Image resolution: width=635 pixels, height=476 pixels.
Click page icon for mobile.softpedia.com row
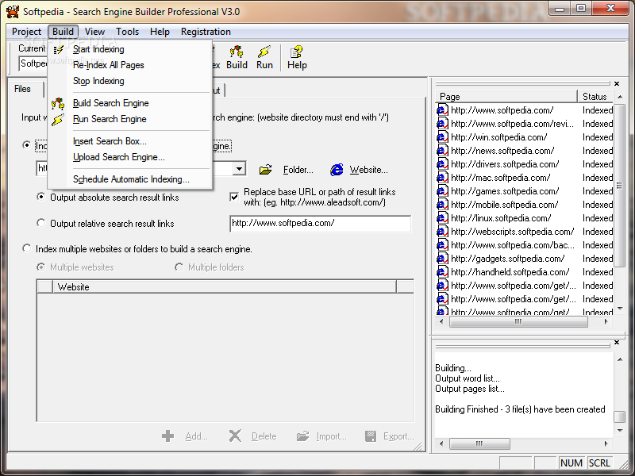point(442,205)
